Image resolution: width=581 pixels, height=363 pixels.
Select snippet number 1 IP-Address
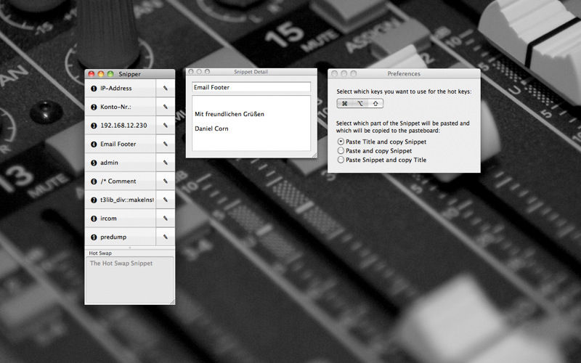coord(121,88)
